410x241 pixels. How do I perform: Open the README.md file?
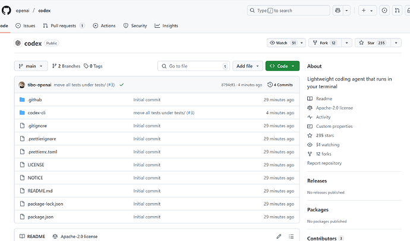[40, 191]
